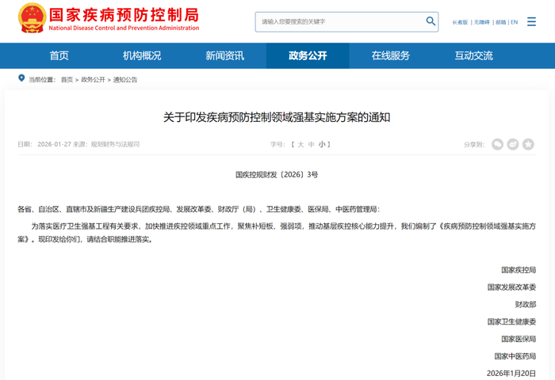This screenshot has width=555, height=380.
Task: Open the 政务公开 navigation tab
Action: (308, 55)
